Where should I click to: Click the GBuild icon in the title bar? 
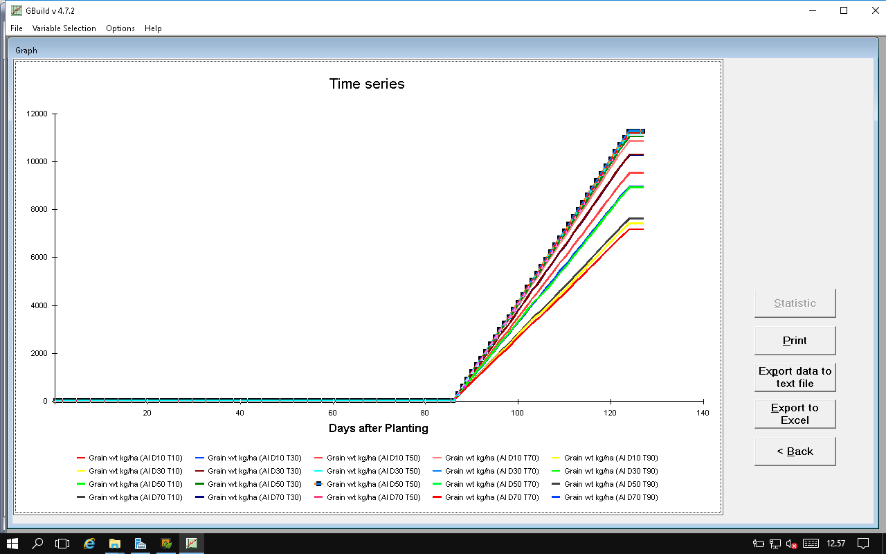[16, 10]
